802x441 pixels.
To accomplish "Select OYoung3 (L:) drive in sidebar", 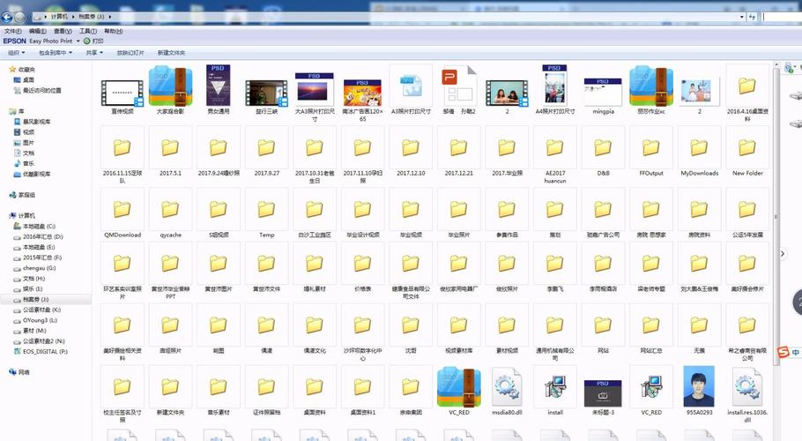I will [x=36, y=320].
